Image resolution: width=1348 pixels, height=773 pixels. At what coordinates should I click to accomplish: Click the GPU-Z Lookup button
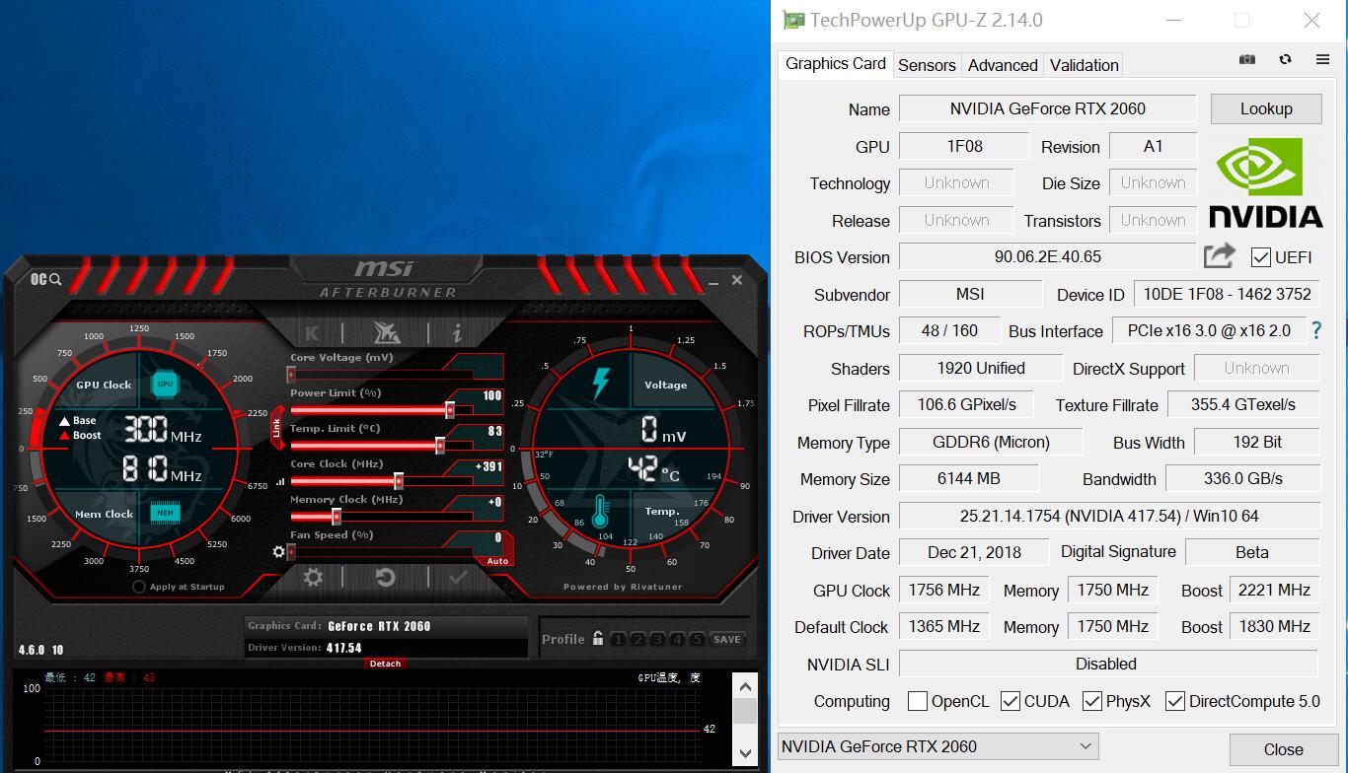pos(1266,108)
